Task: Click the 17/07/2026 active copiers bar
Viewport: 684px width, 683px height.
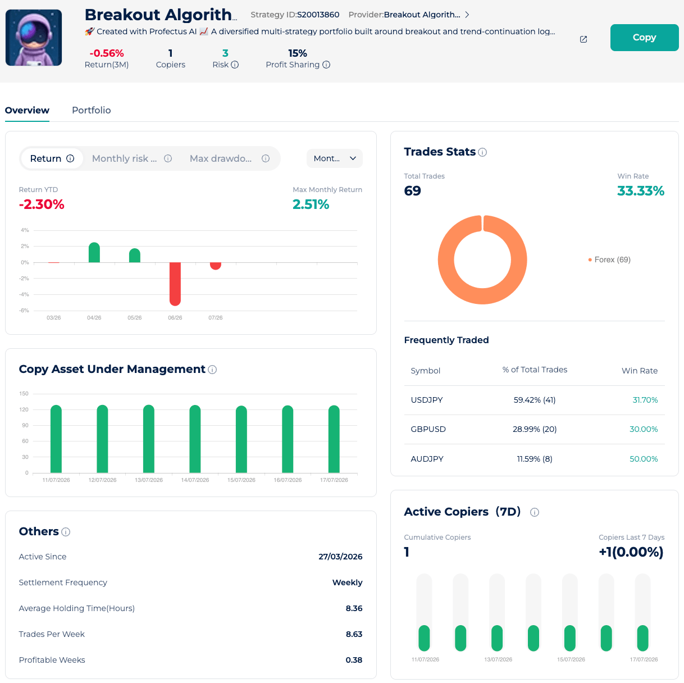Action: tap(642, 638)
